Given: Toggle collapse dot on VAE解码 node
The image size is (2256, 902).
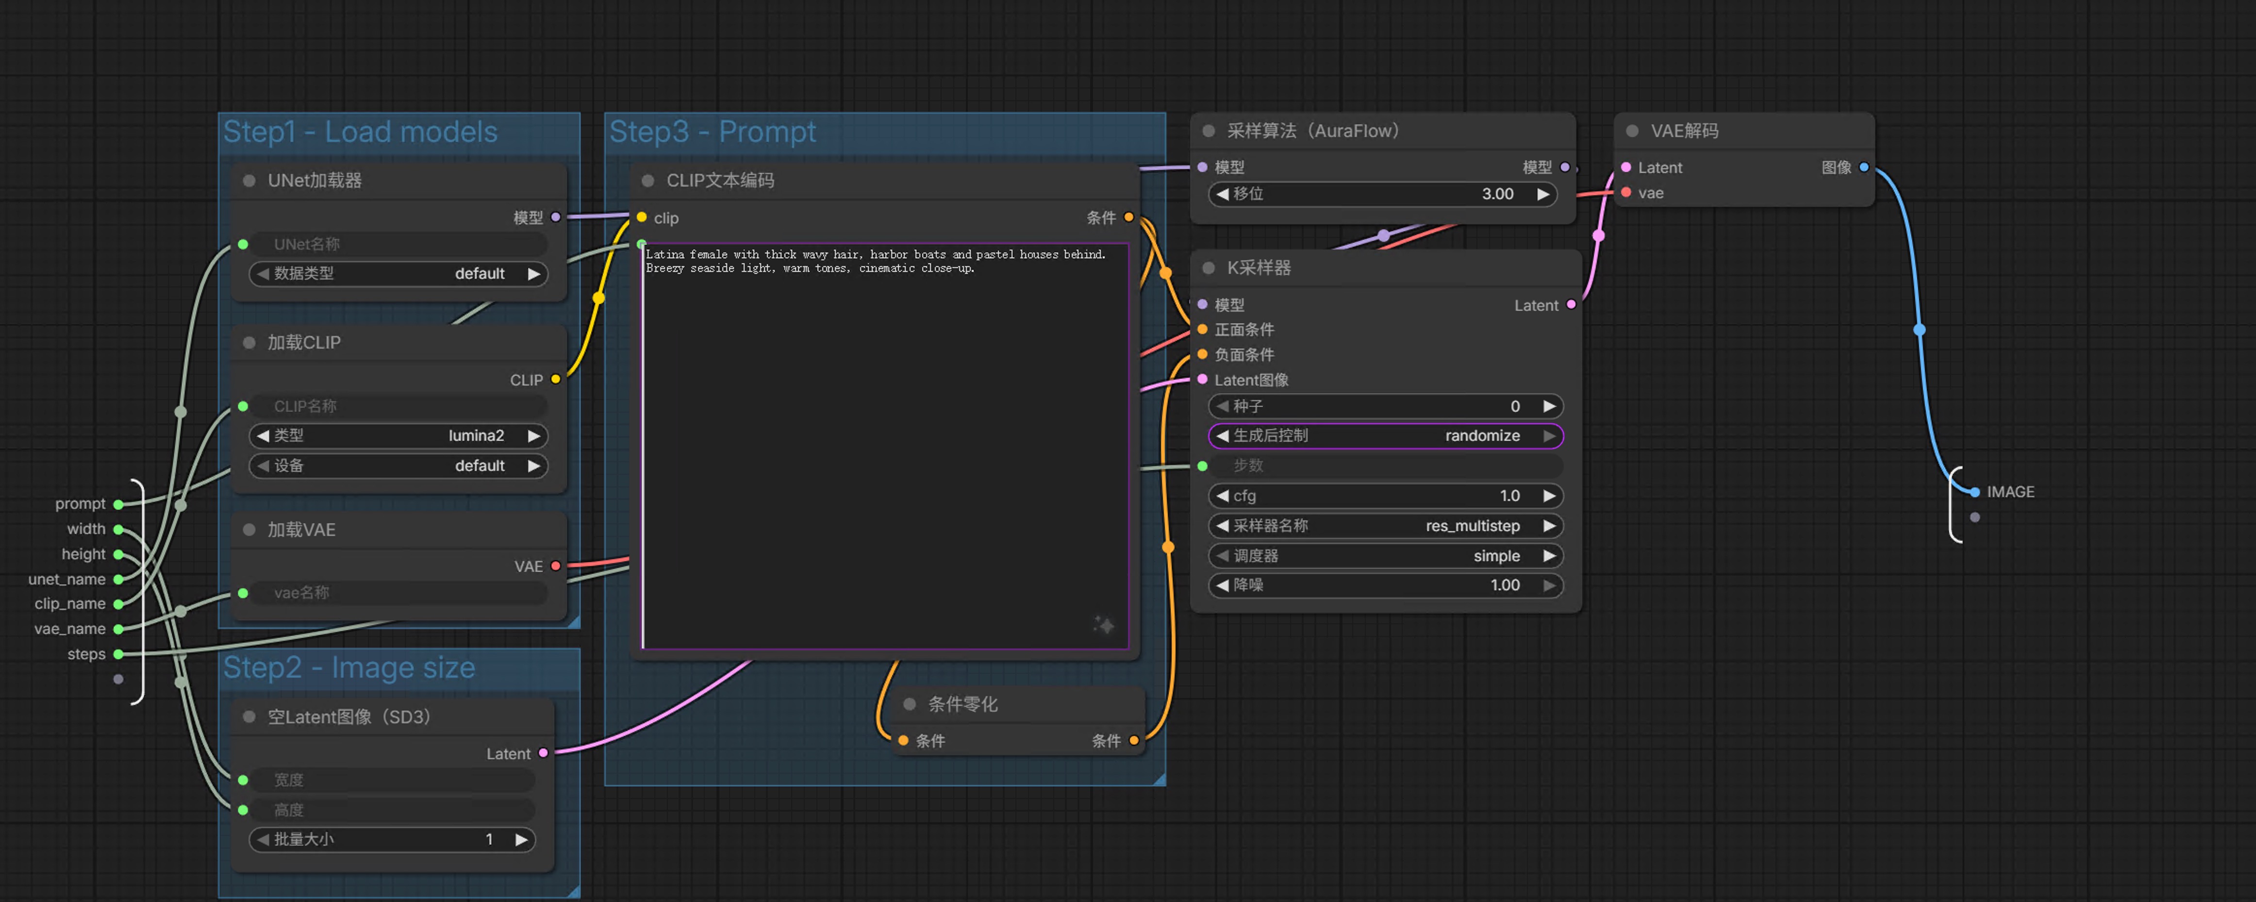Looking at the screenshot, I should 1632,132.
